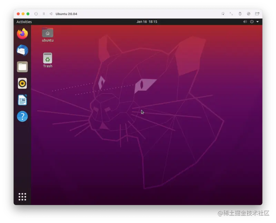The width and height of the screenshot is (276, 223).
Task: Click the resize display arrows icon
Action: click(x=231, y=14)
